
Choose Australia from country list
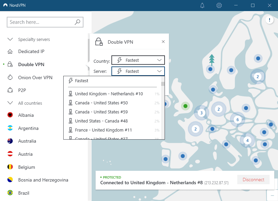coord(27,141)
